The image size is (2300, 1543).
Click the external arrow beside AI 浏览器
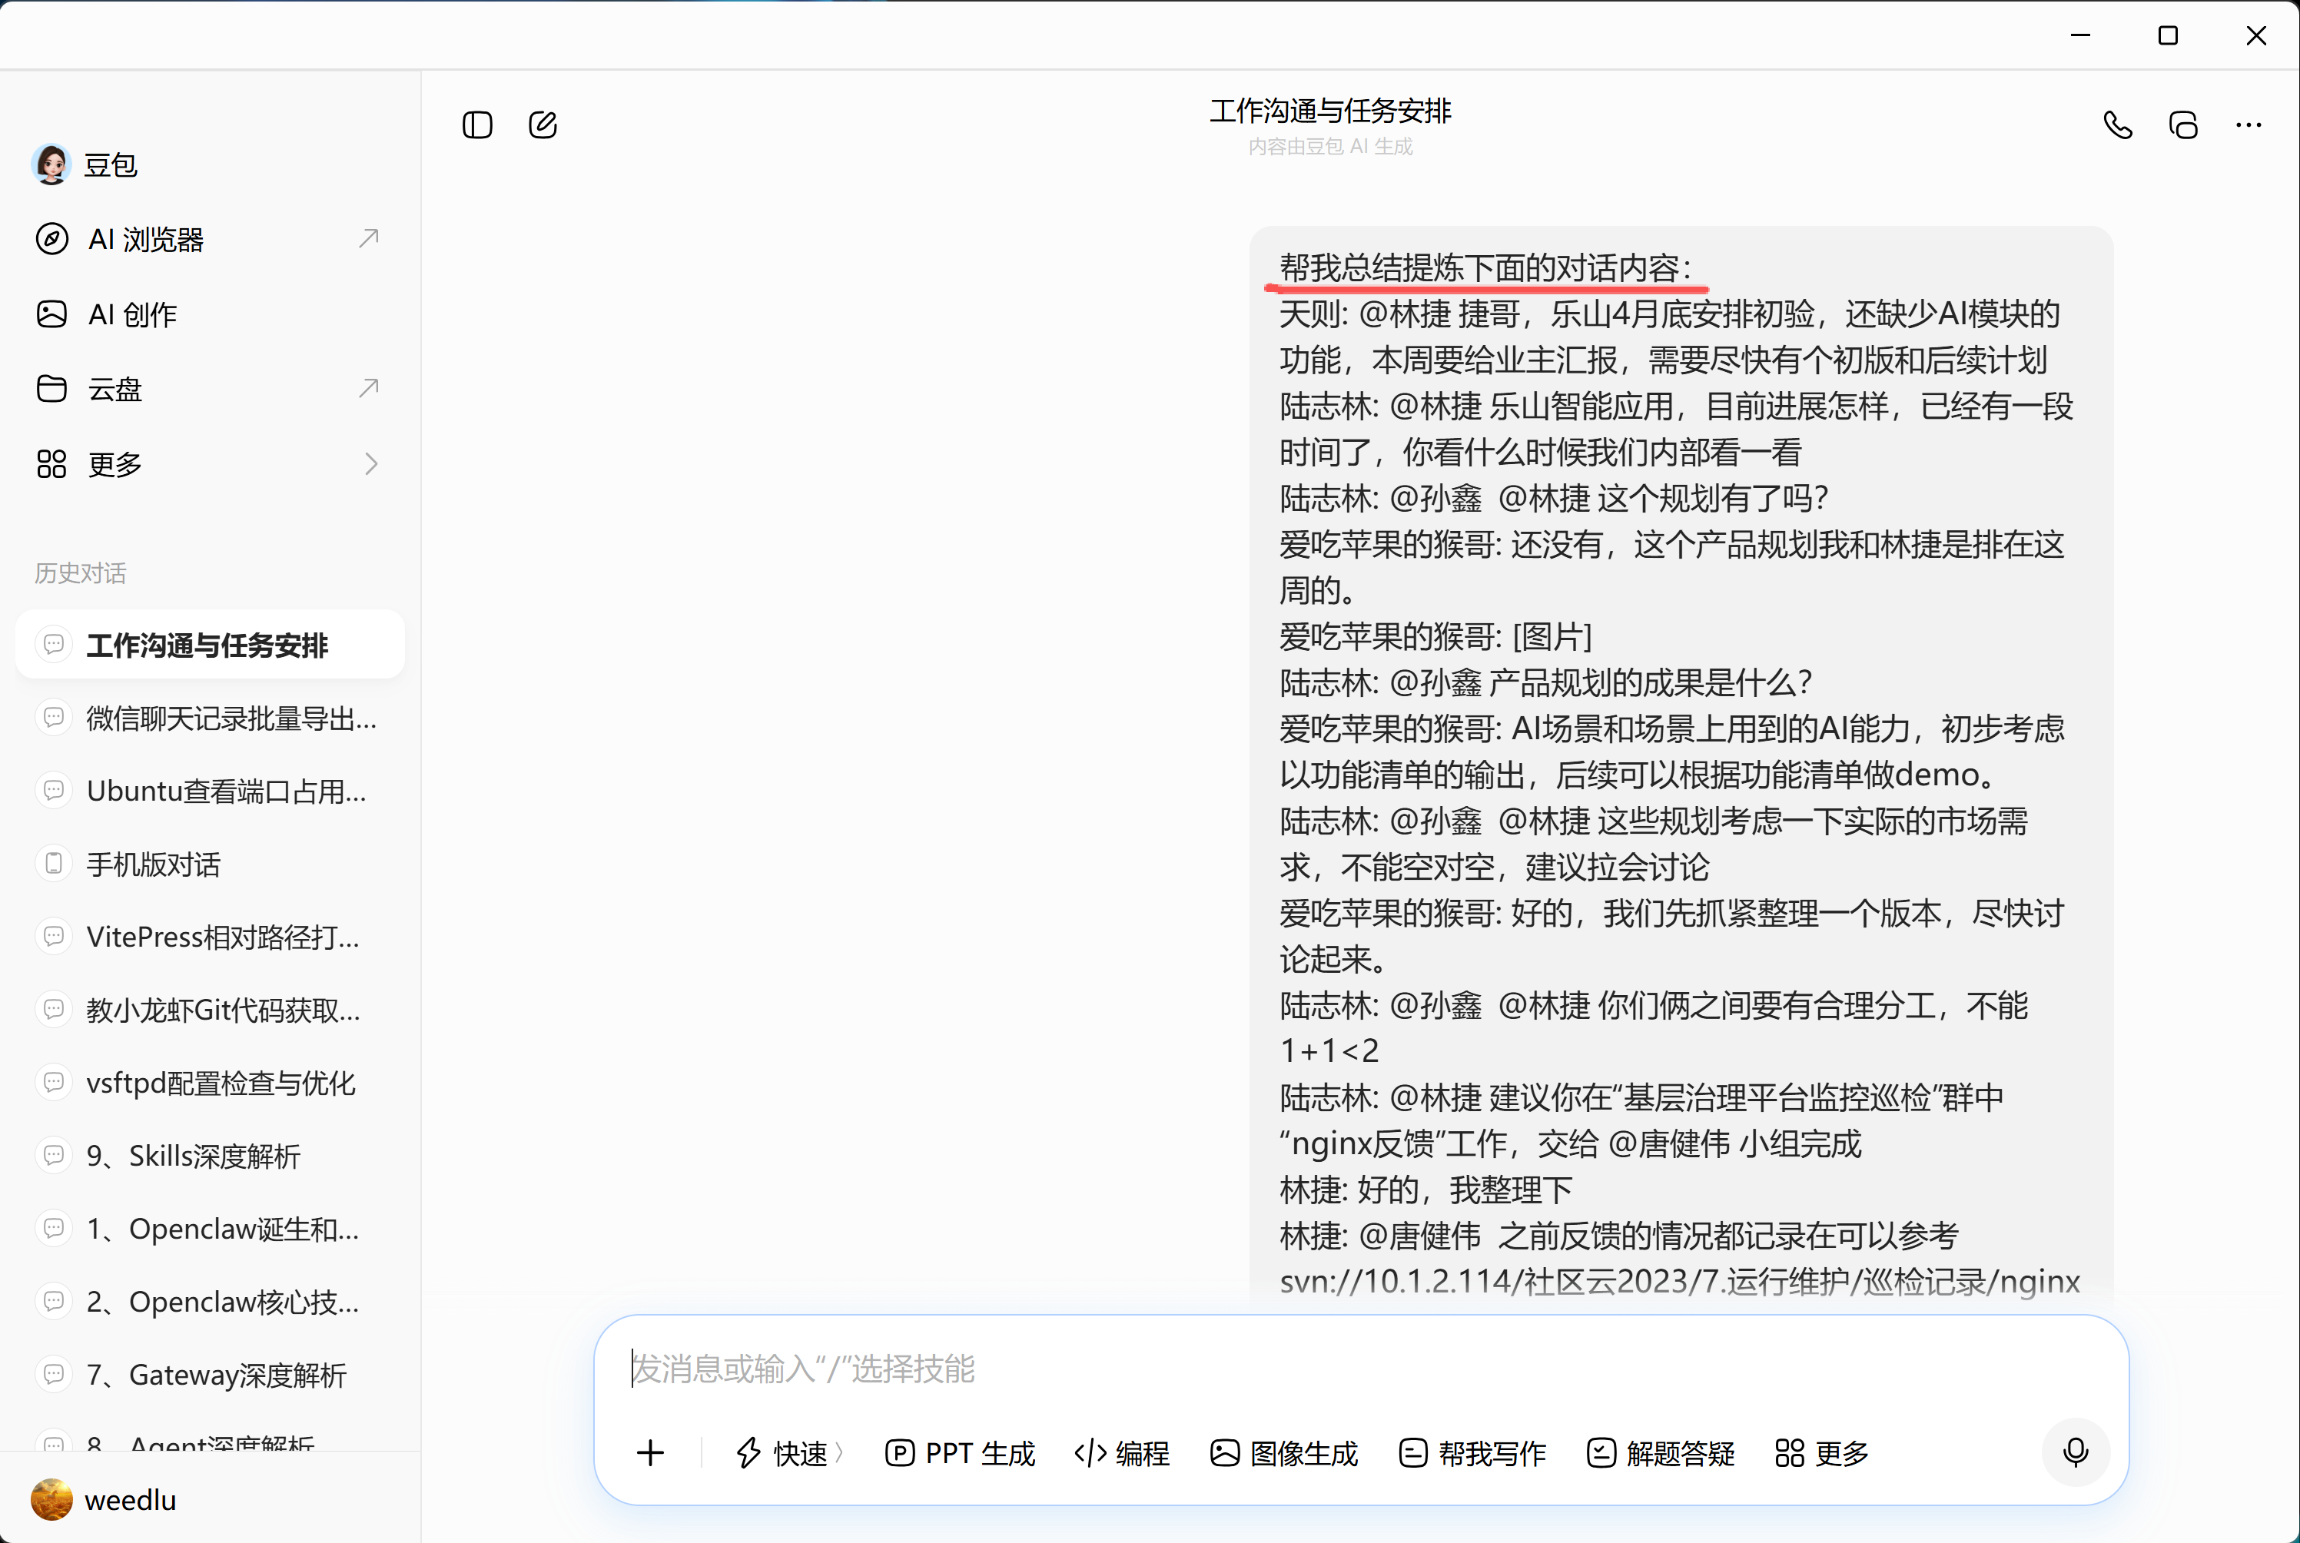pyautogui.click(x=369, y=238)
